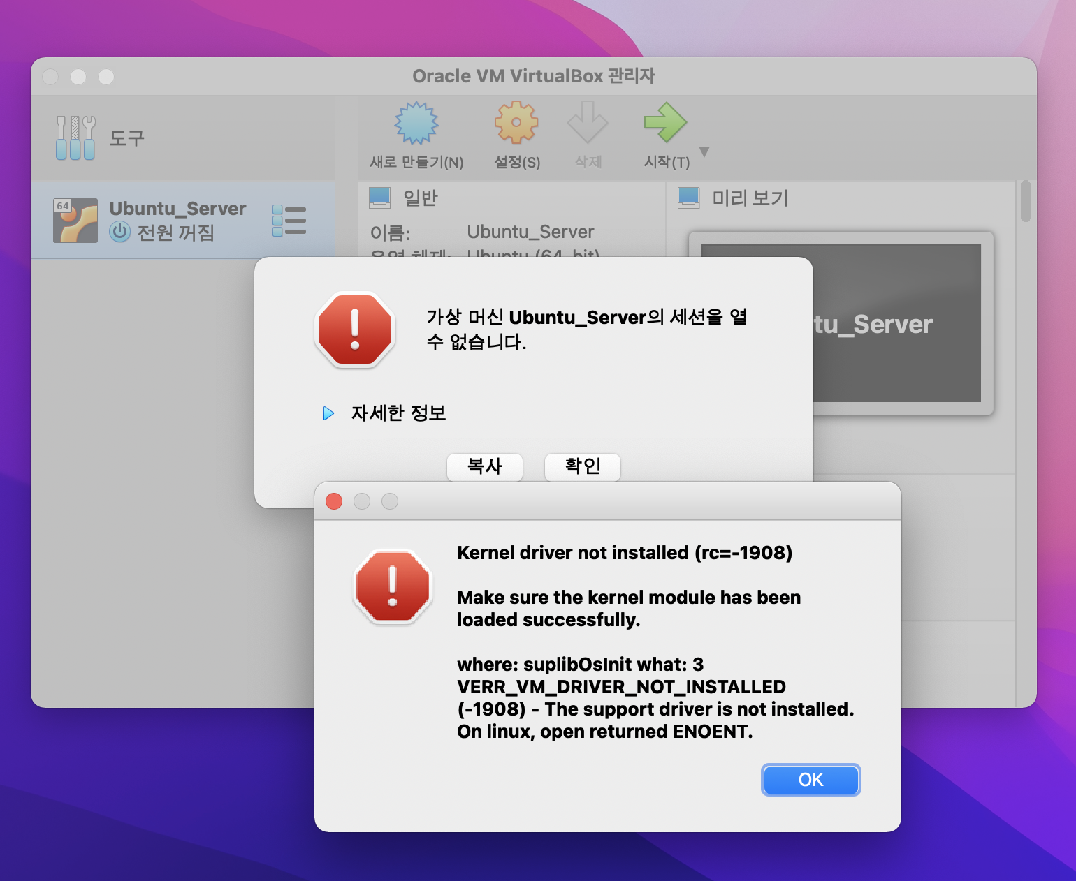Click the VERR_VM_DRIVER_NOT_INSTALLED error text
Viewport: 1076px width, 881px height.
tap(621, 687)
